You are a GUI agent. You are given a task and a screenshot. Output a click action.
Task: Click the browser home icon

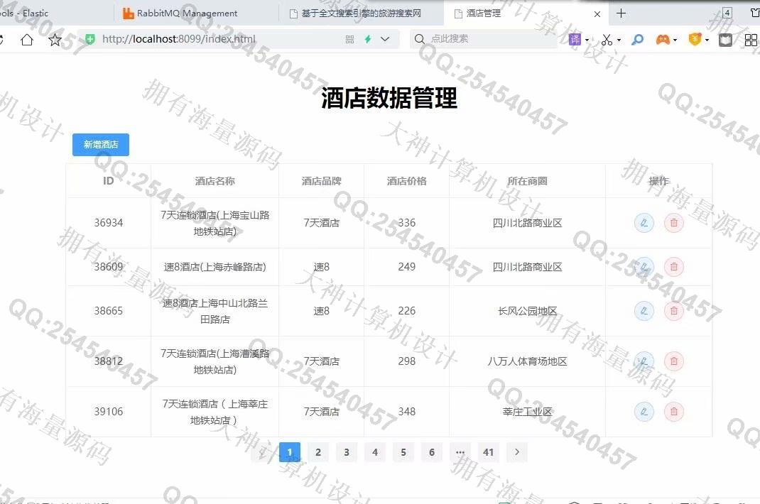tap(27, 39)
